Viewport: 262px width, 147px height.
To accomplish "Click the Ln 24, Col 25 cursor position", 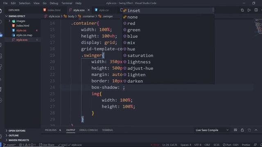I will pyautogui.click(x=169, y=145).
